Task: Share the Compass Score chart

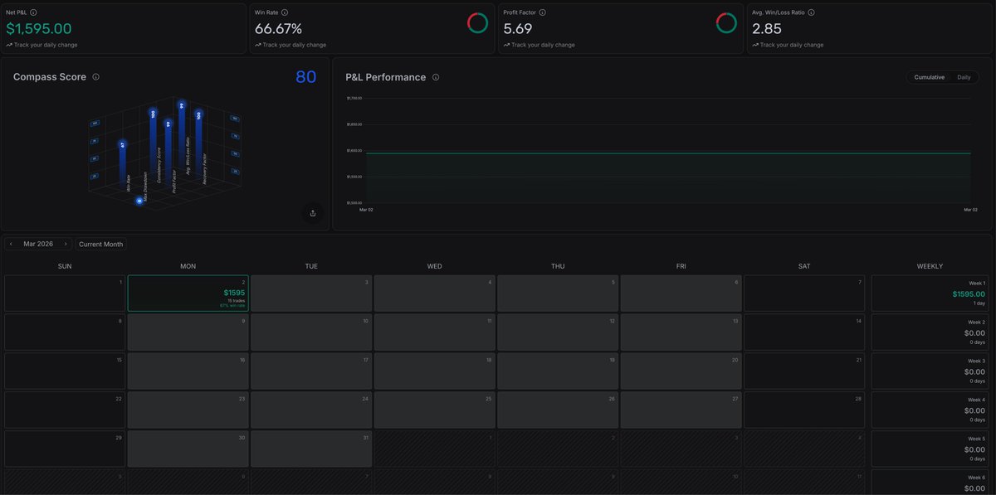Action: click(313, 213)
